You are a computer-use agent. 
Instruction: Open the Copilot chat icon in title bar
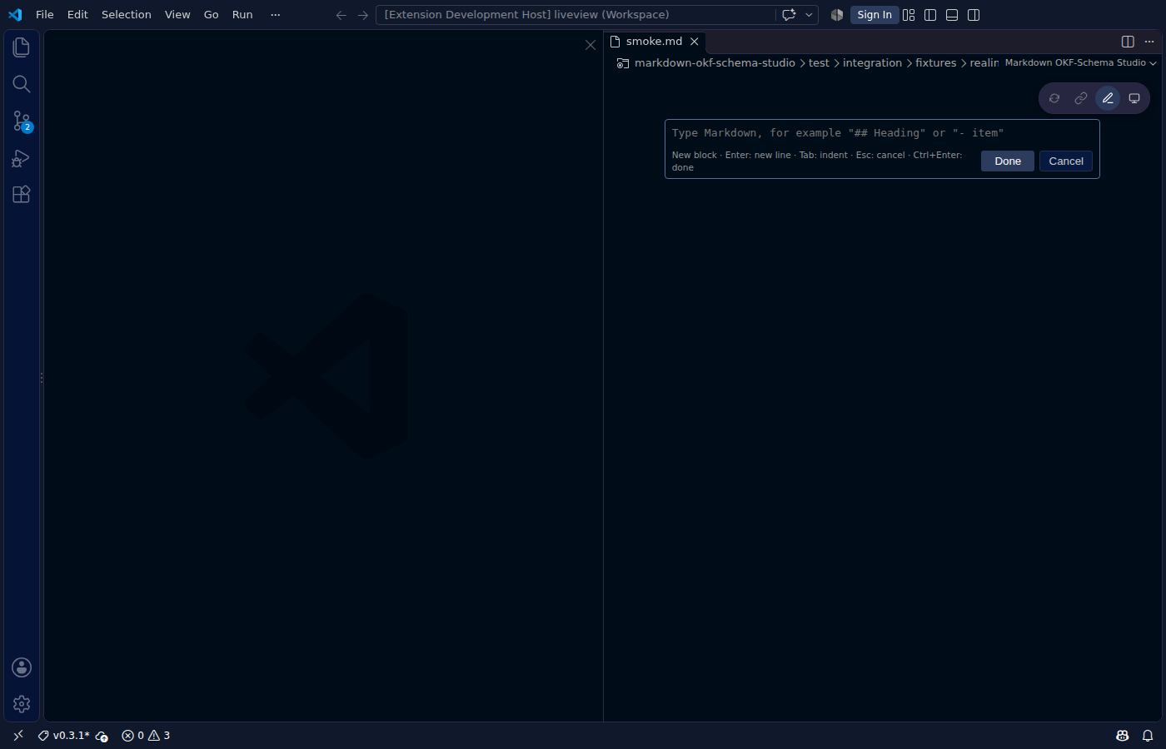coord(789,15)
